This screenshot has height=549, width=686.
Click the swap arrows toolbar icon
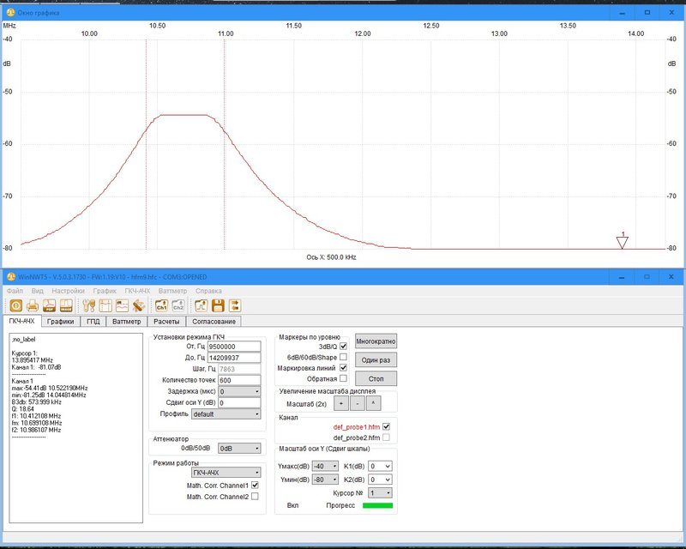click(x=234, y=305)
